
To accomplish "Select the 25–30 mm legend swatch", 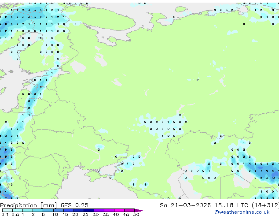I will tap(88, 210).
